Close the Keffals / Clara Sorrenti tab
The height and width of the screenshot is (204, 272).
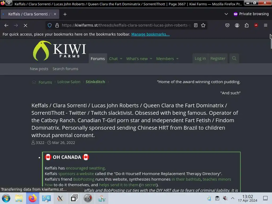(x=55, y=14)
